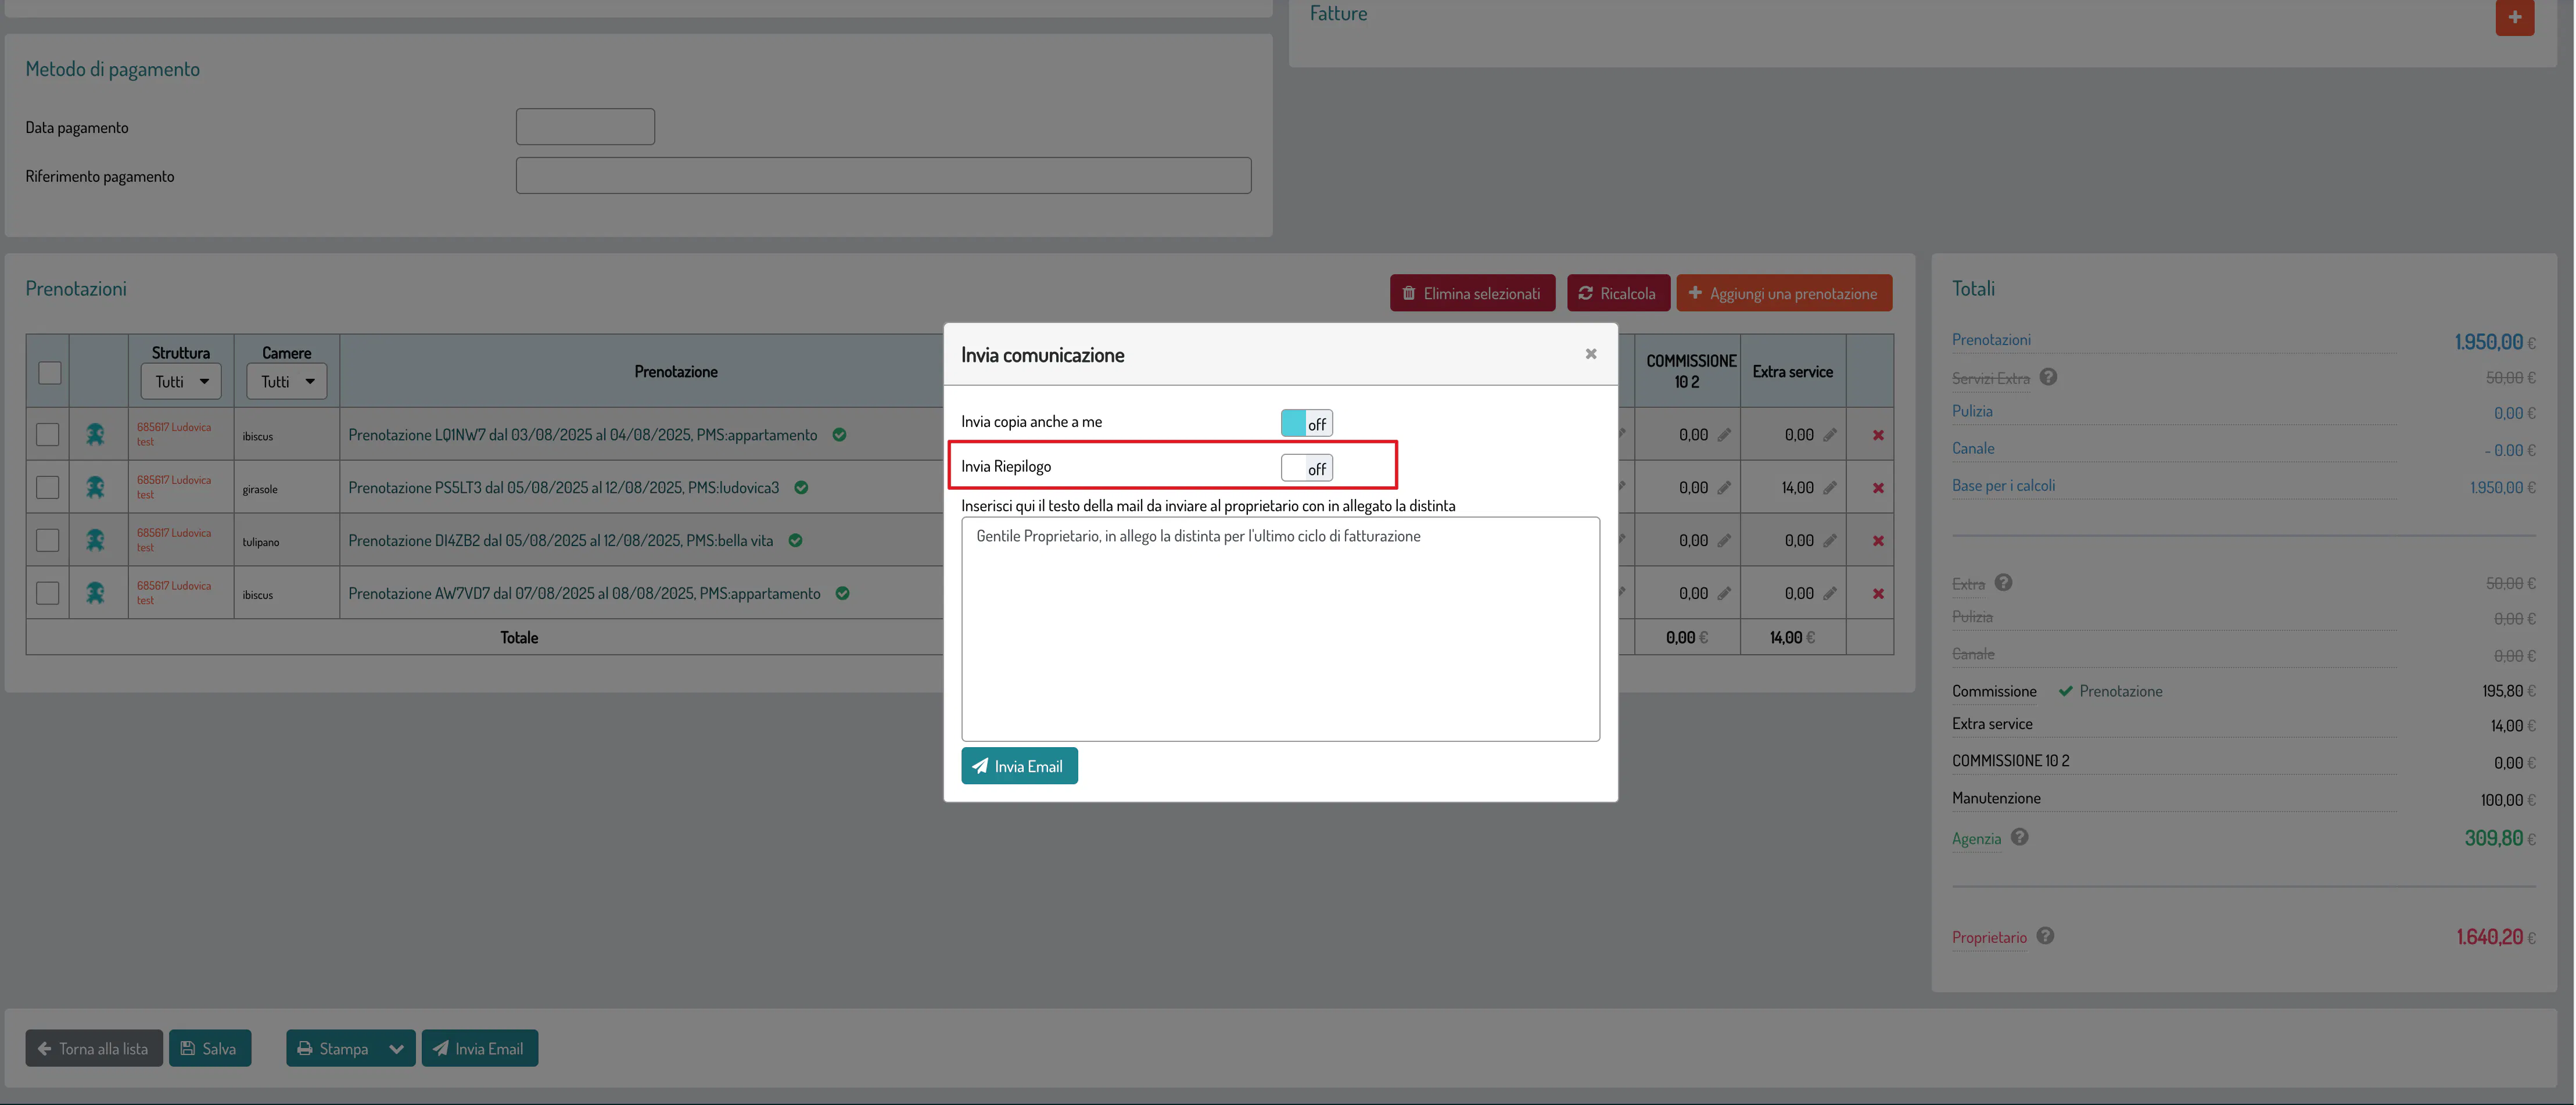Click help icon next to Servizi Extra
The width and height of the screenshot is (2576, 1105).
pyautogui.click(x=2047, y=377)
